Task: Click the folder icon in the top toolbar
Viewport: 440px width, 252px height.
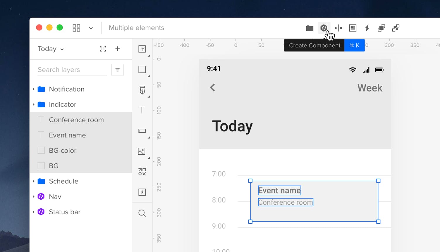Action: [310, 28]
